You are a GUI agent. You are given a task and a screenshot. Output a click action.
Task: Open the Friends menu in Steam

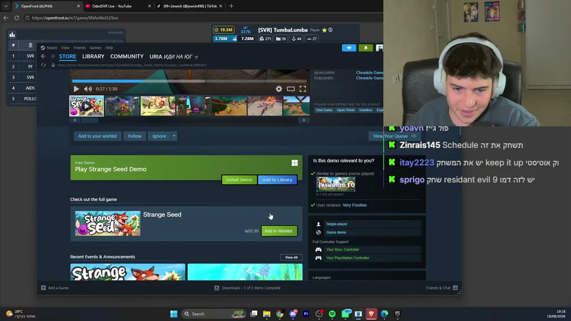[79, 48]
